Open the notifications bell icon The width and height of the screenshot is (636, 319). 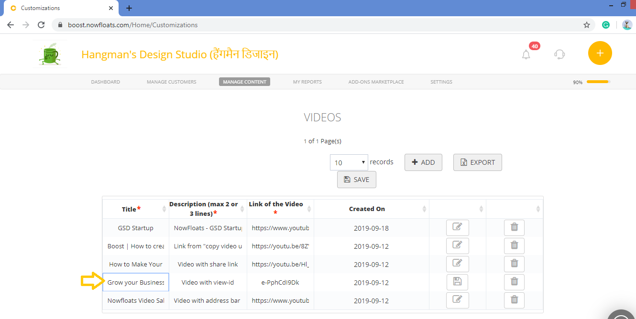[526, 54]
